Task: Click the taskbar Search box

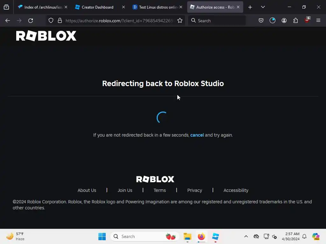Action: [x=145, y=236]
